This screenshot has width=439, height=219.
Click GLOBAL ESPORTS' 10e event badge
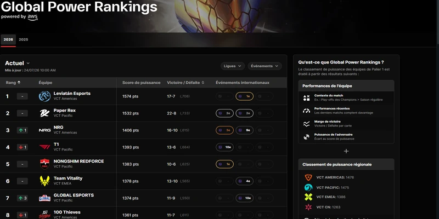[x=244, y=198]
